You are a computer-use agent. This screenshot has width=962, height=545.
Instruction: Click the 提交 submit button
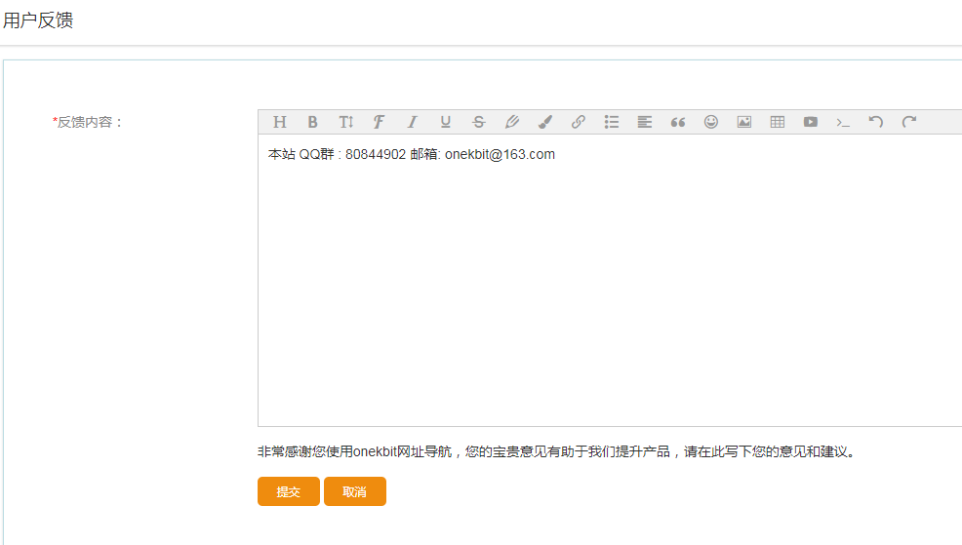(289, 491)
